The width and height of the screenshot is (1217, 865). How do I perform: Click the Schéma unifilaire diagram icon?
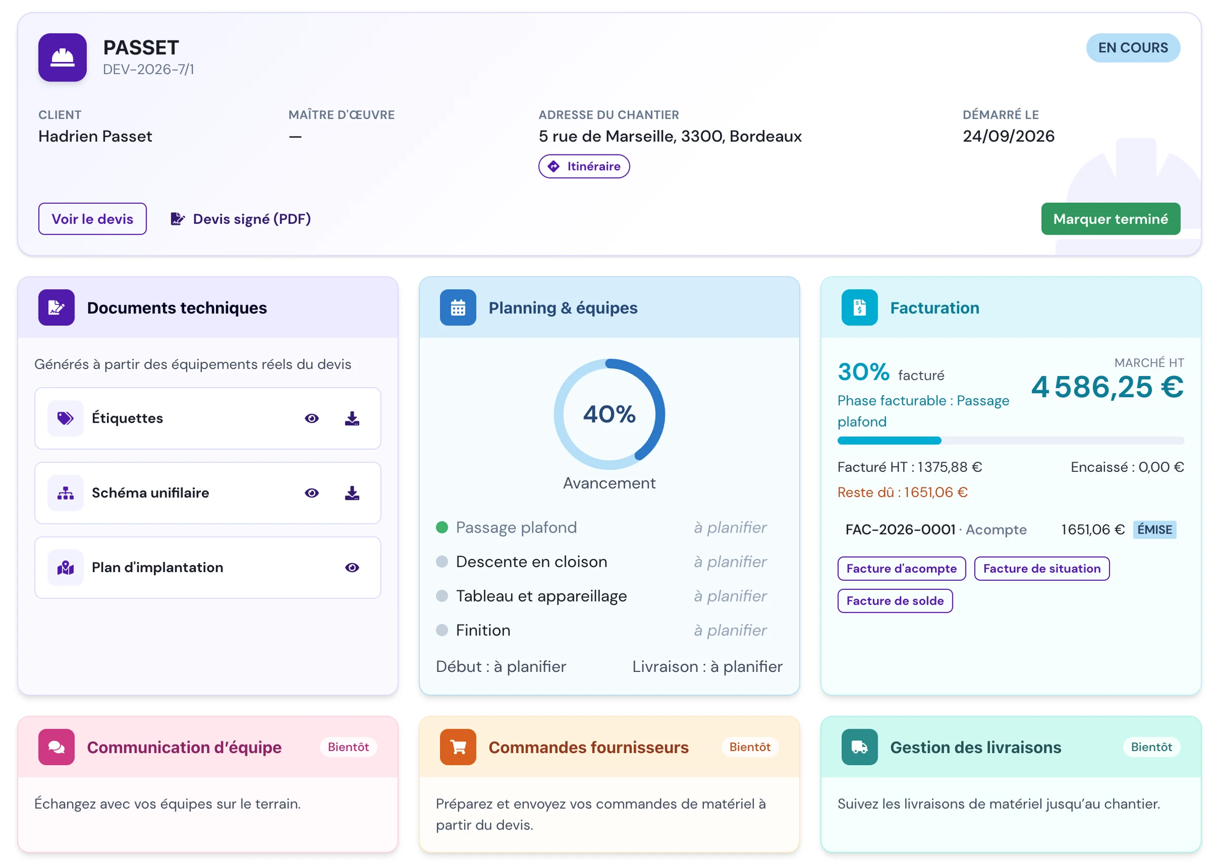click(65, 493)
